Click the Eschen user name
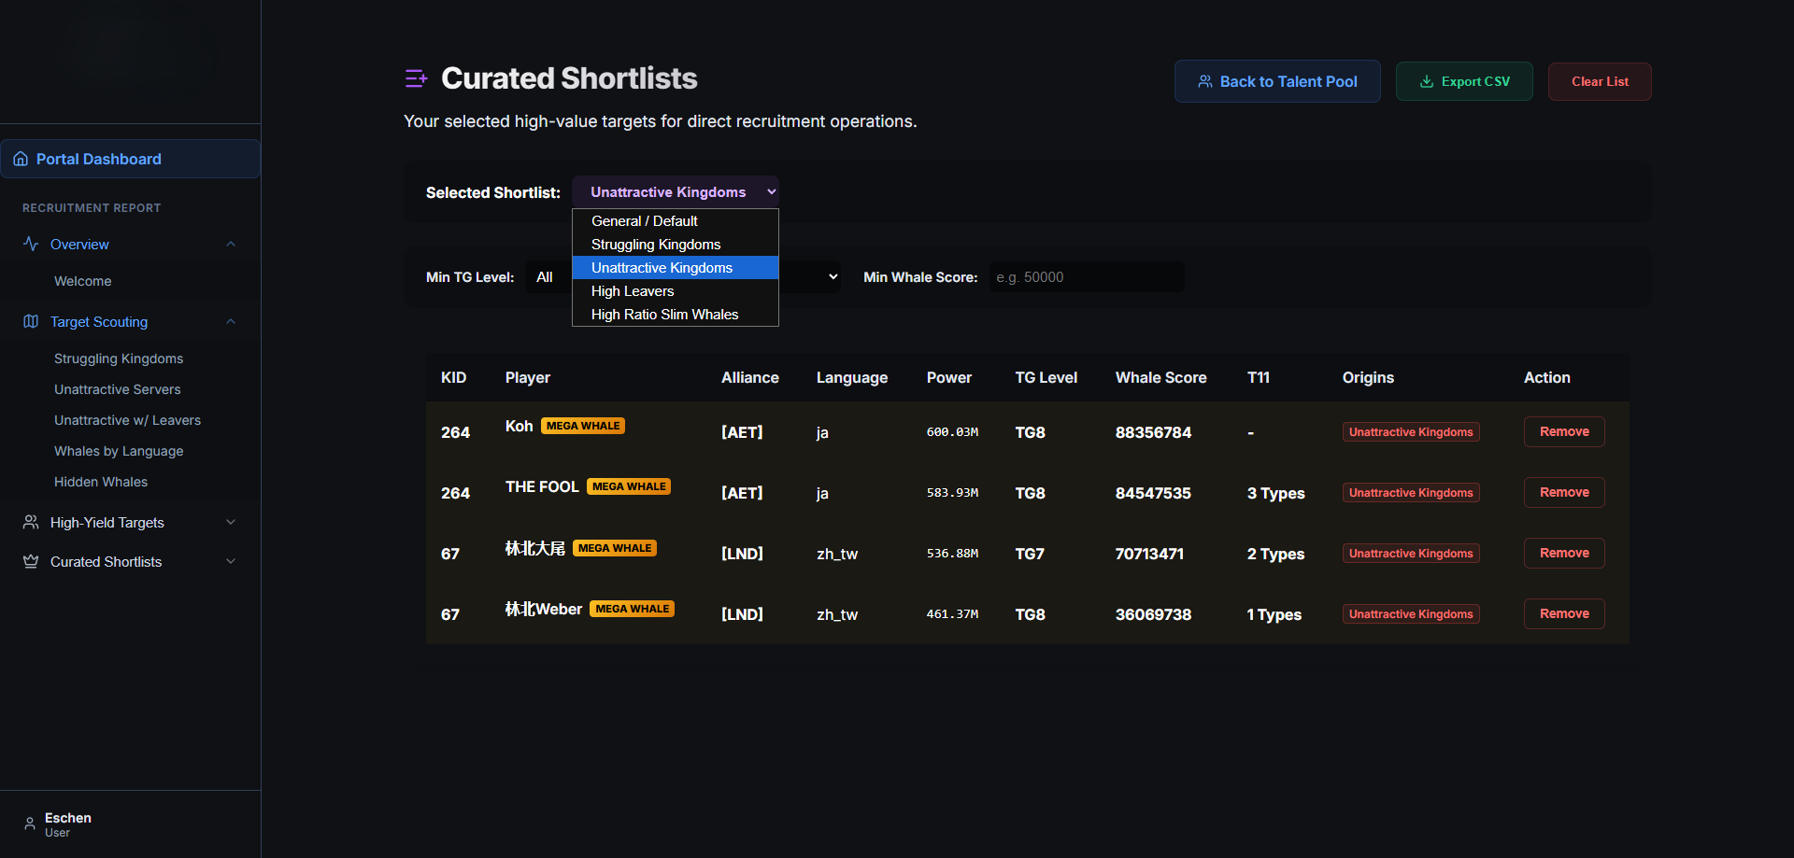 click(x=68, y=818)
